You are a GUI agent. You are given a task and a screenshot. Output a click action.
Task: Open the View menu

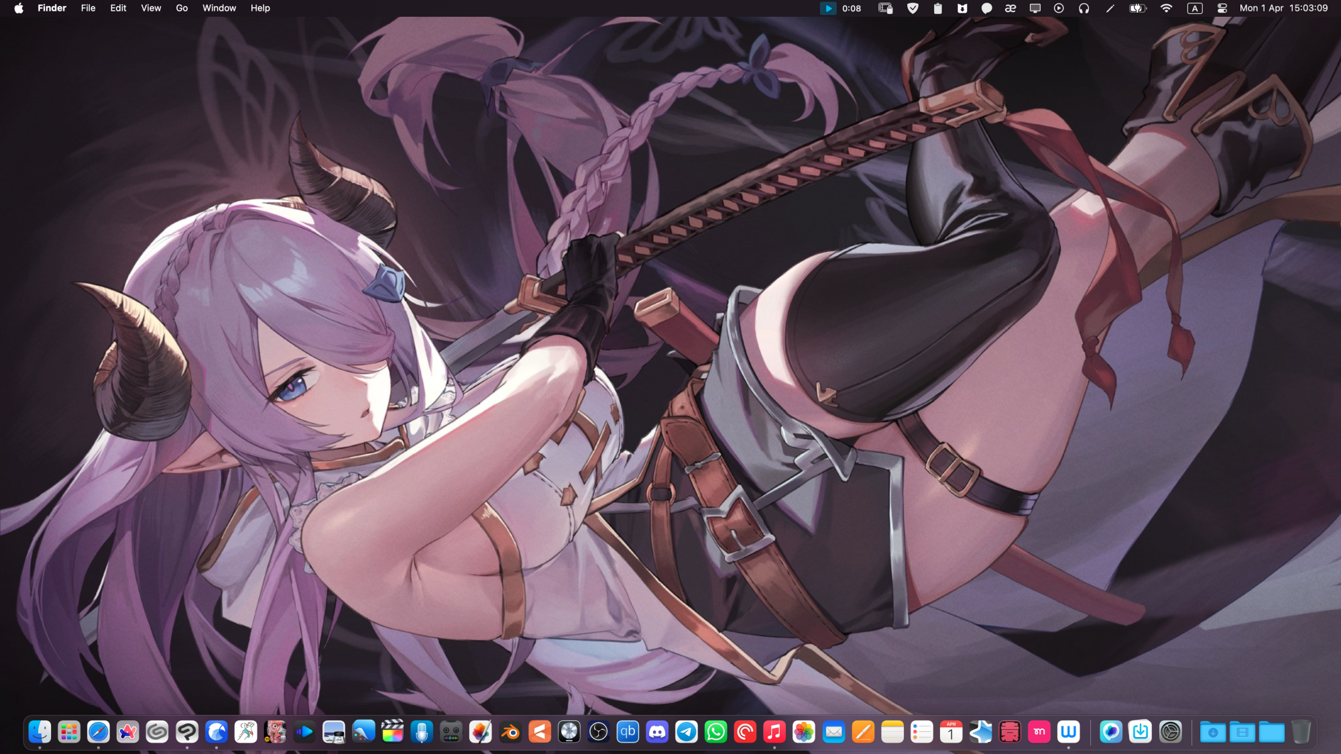pyautogui.click(x=151, y=8)
